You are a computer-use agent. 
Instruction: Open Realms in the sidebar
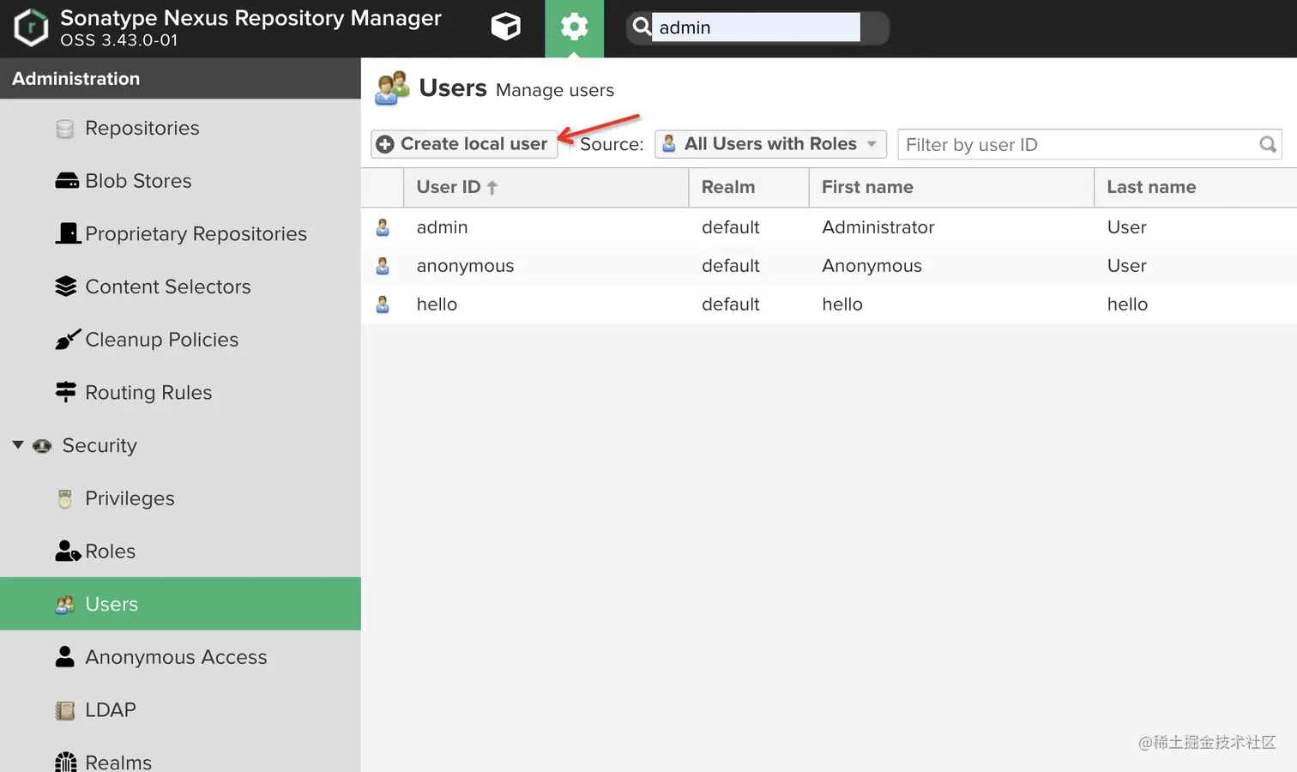[118, 762]
